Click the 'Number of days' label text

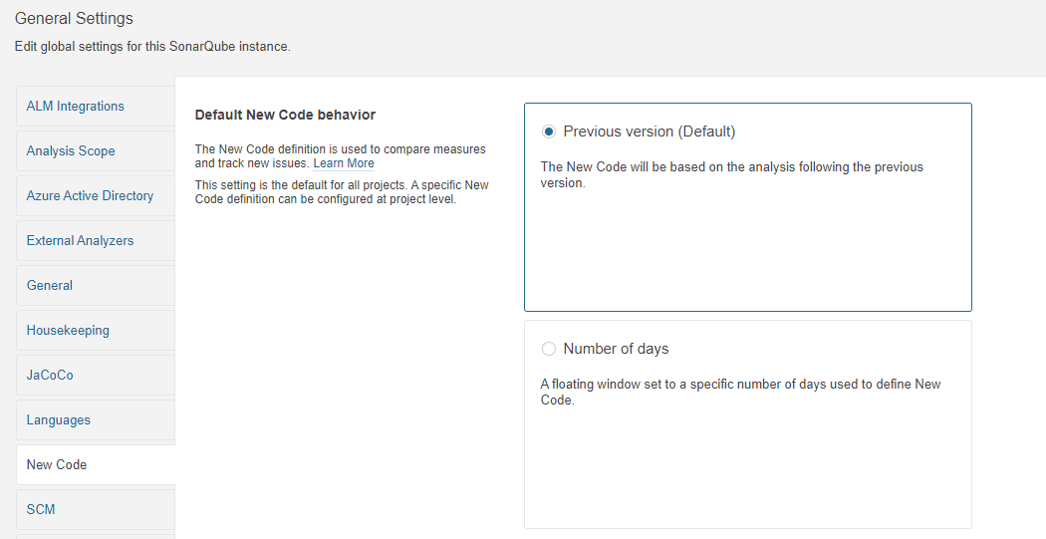(x=616, y=349)
